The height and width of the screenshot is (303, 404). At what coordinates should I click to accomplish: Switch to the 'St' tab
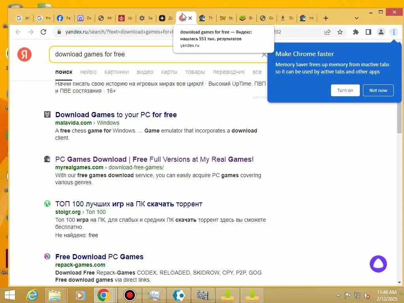click(226, 18)
